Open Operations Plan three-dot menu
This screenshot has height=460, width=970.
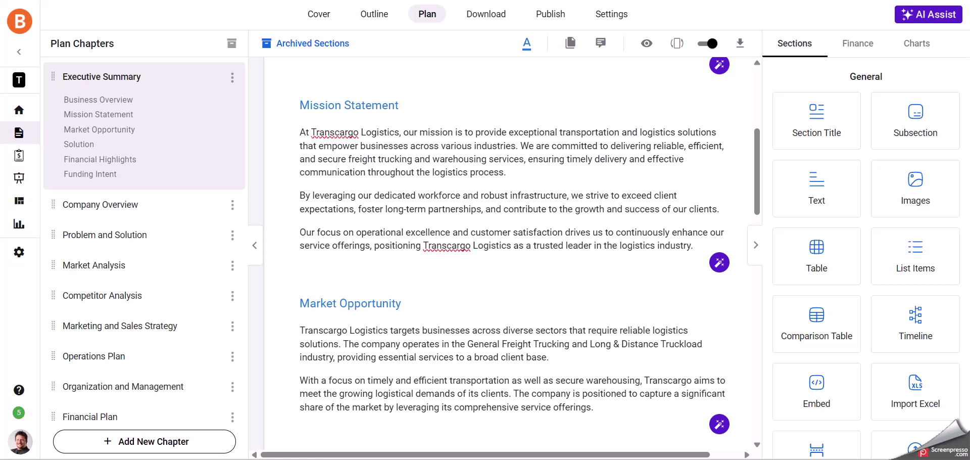[232, 356]
